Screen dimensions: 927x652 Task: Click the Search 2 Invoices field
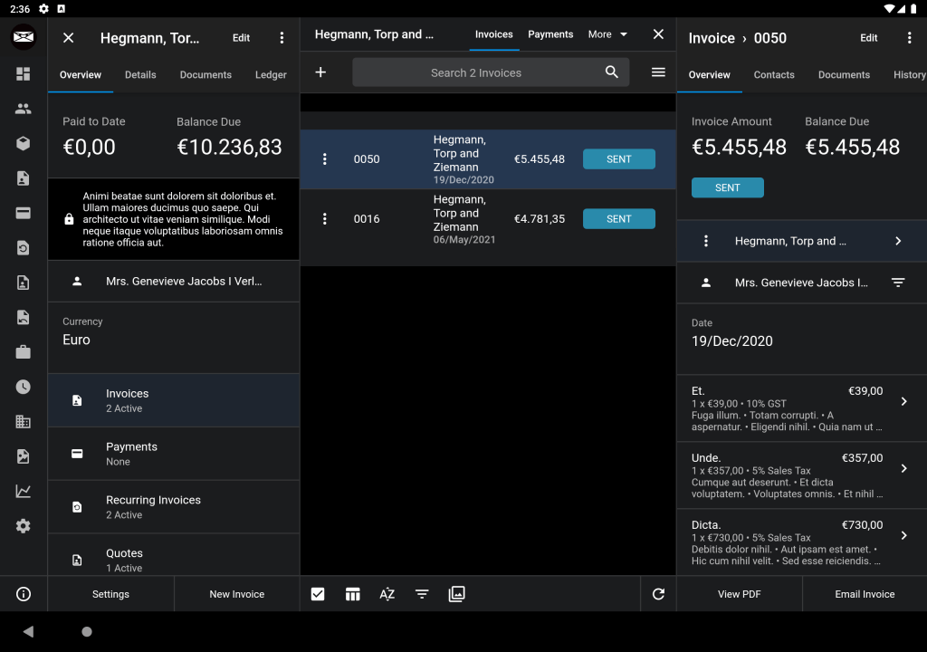[476, 72]
